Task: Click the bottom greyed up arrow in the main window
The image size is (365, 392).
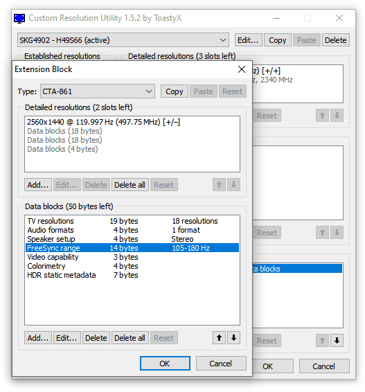Action: [x=322, y=341]
